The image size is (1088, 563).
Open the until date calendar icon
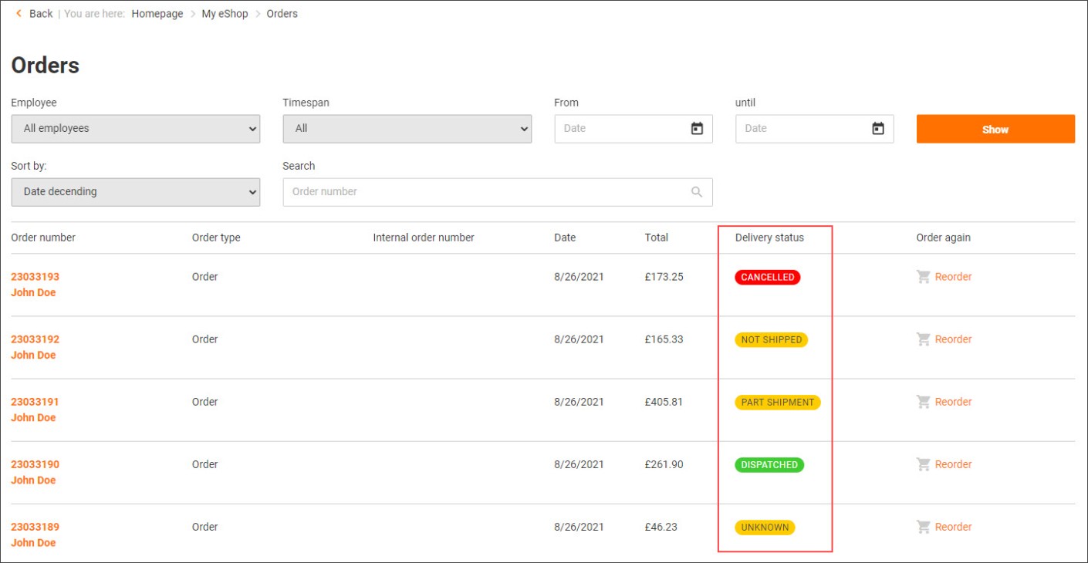click(x=877, y=129)
